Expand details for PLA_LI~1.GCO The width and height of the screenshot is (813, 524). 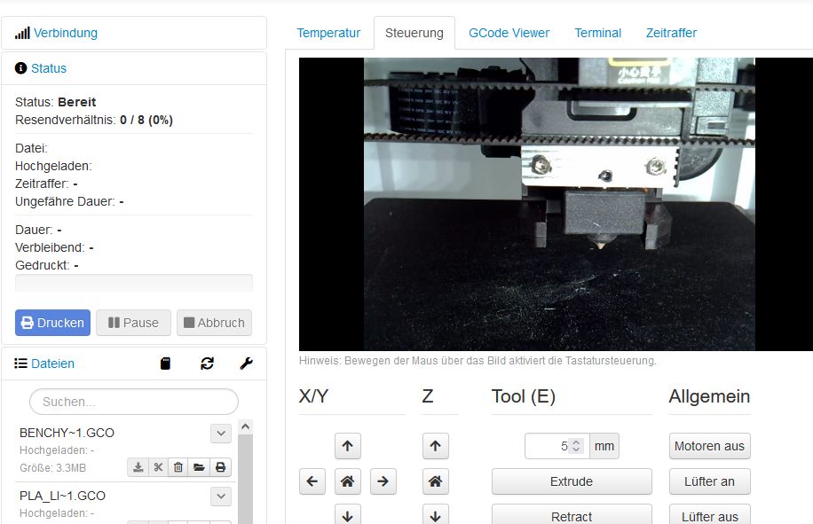point(221,496)
